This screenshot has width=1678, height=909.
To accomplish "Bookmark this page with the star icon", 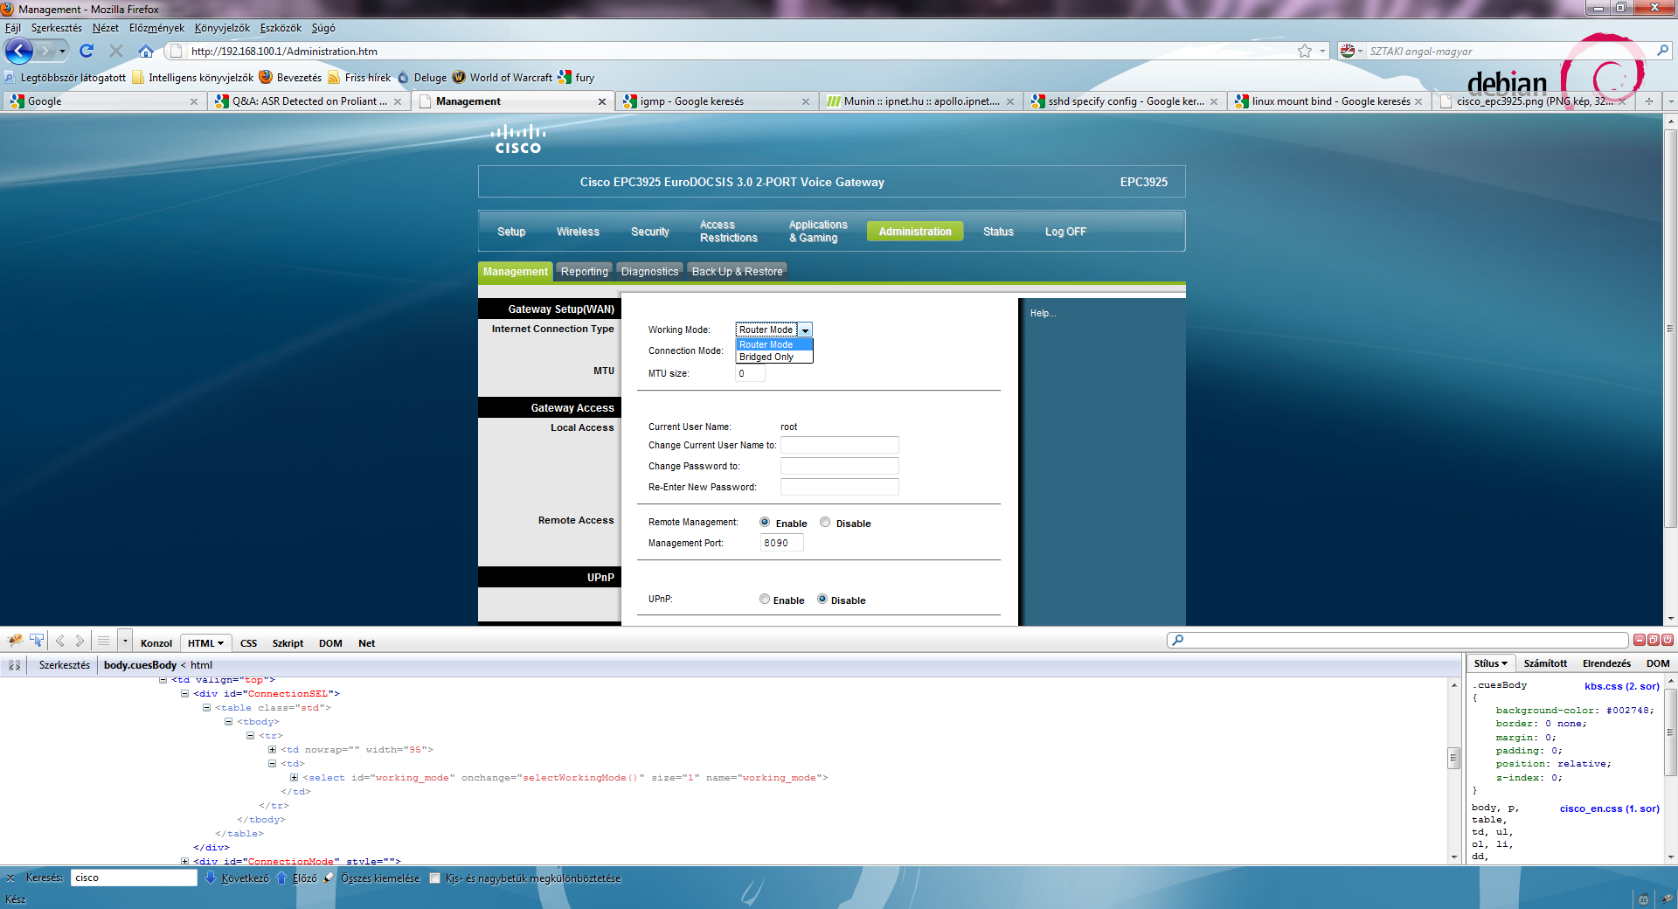I will [x=1305, y=52].
